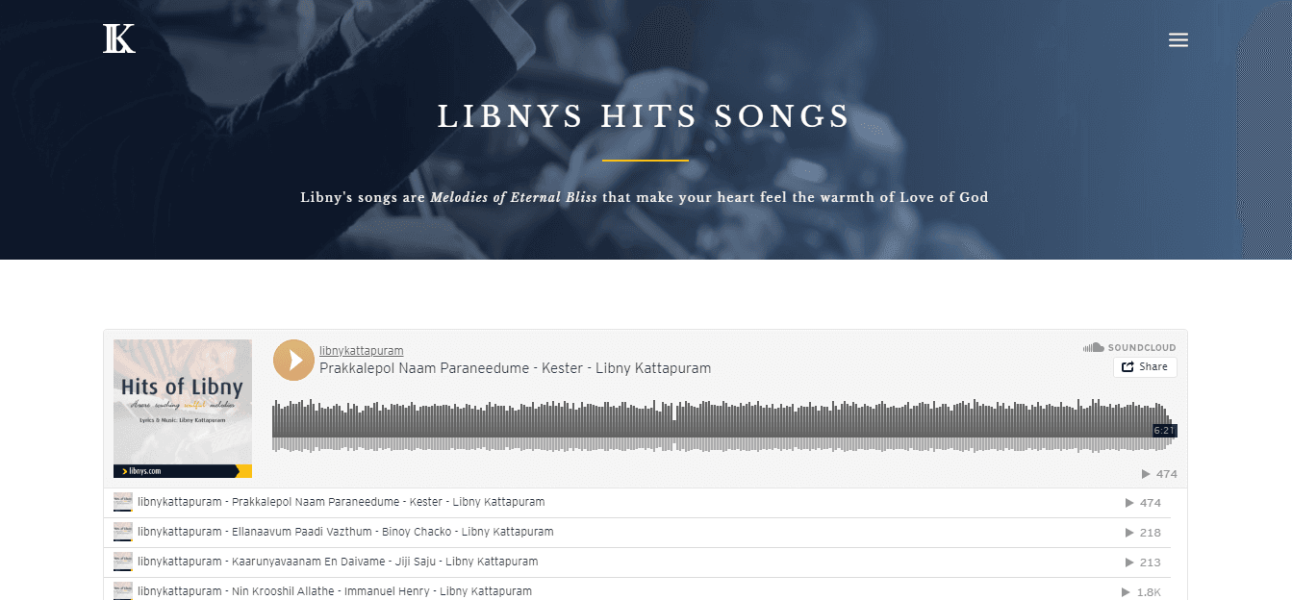Play the Prakkalepol Naam Paraneedume track
Viewport: 1292px width, 600px height.
[293, 360]
